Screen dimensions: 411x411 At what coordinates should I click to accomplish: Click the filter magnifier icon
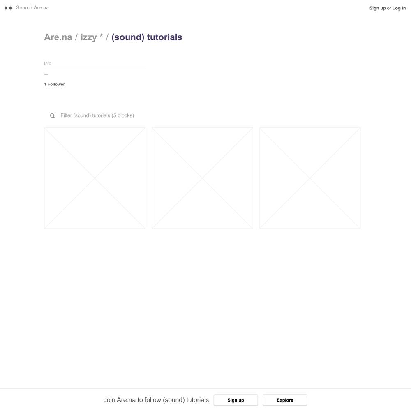[52, 115]
